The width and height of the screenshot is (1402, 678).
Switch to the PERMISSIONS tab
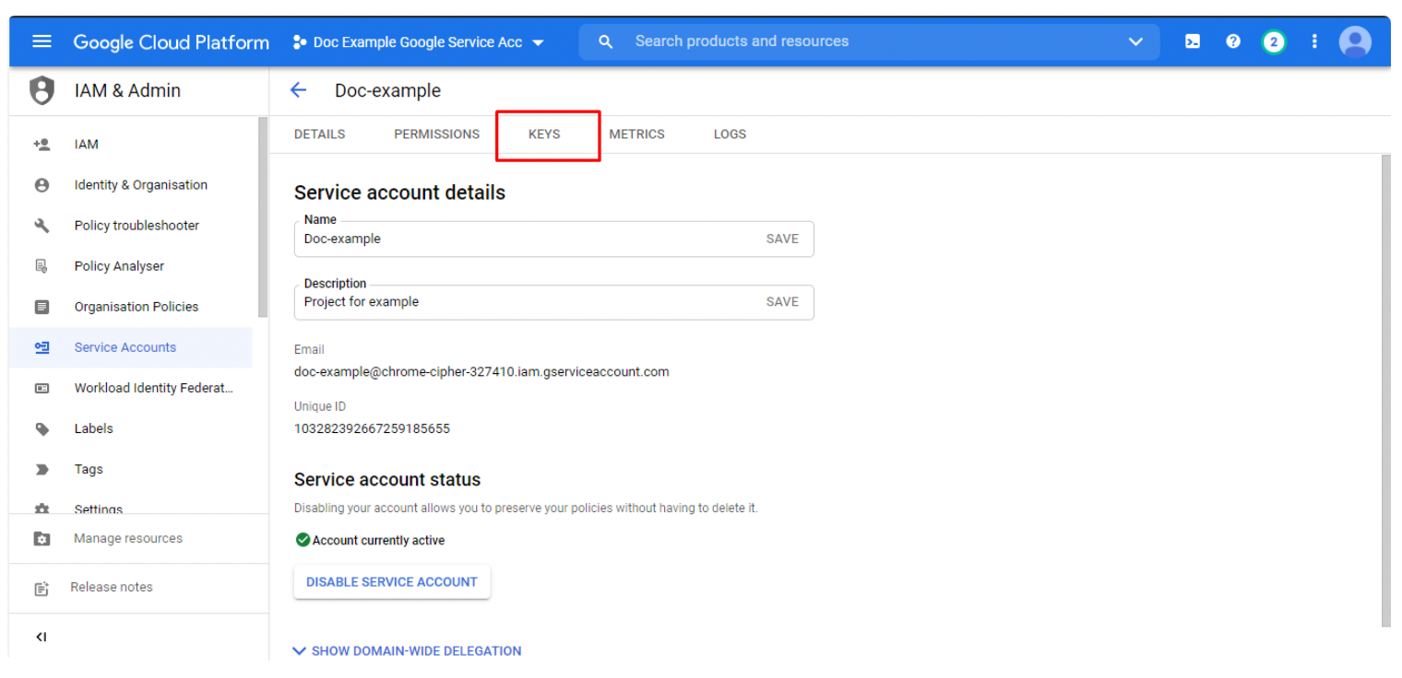click(x=436, y=134)
